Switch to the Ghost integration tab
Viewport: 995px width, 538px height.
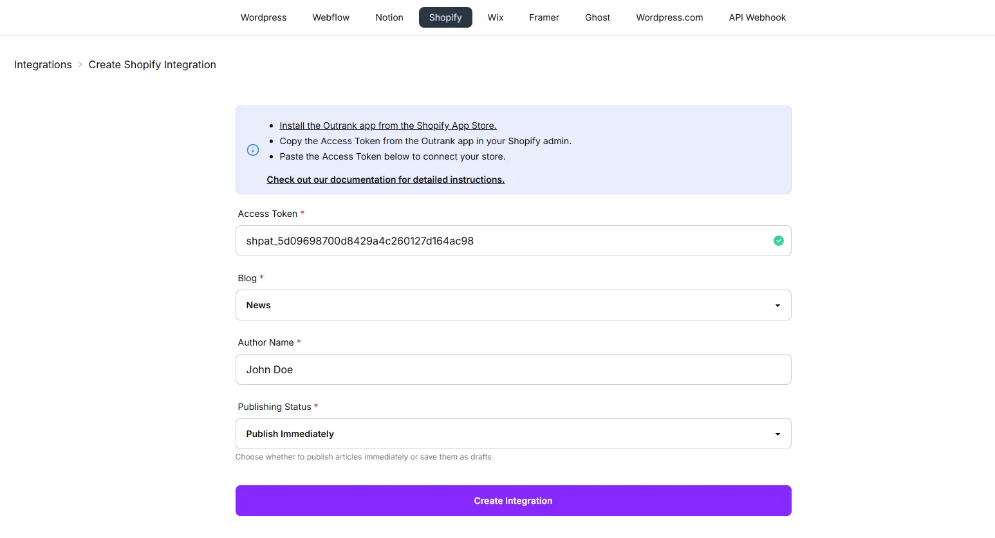click(597, 17)
